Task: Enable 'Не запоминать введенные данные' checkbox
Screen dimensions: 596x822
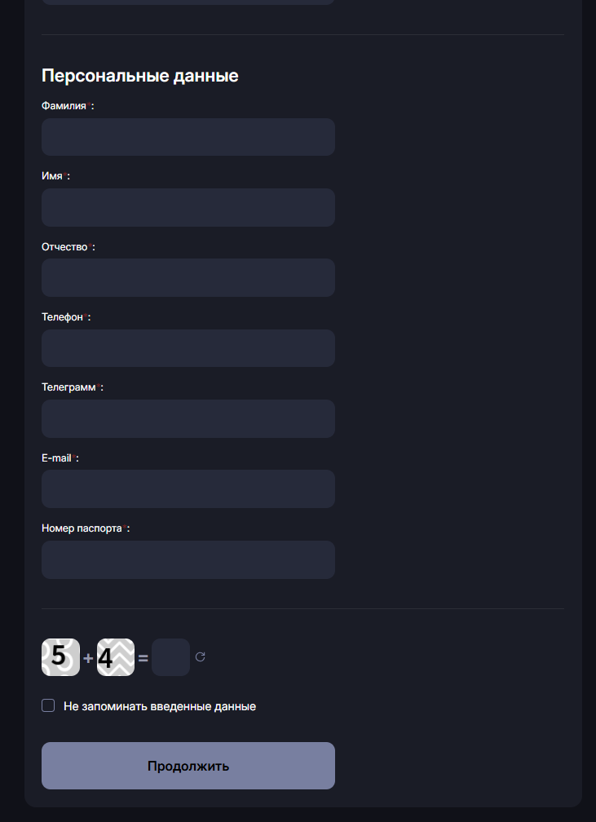Action: pos(48,705)
